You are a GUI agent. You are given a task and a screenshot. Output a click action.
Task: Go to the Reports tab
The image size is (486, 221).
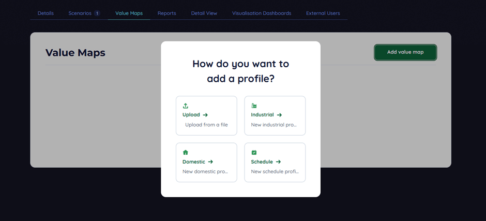(166, 13)
